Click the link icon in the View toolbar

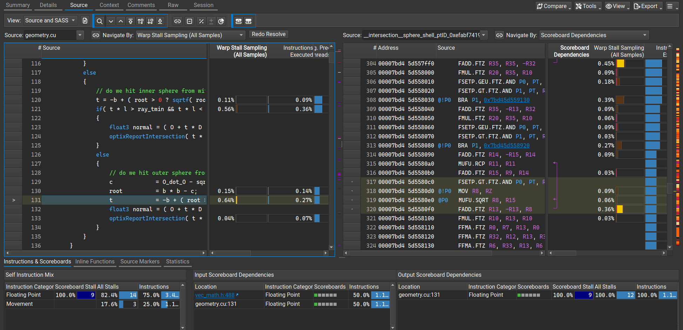click(x=178, y=21)
